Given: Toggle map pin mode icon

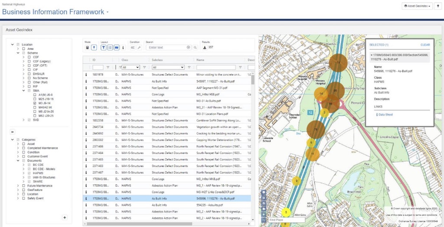Looking at the screenshot, I should [94, 48].
